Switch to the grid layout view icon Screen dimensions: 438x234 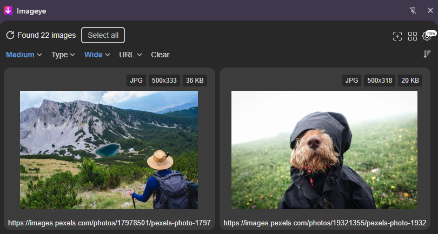coord(413,36)
